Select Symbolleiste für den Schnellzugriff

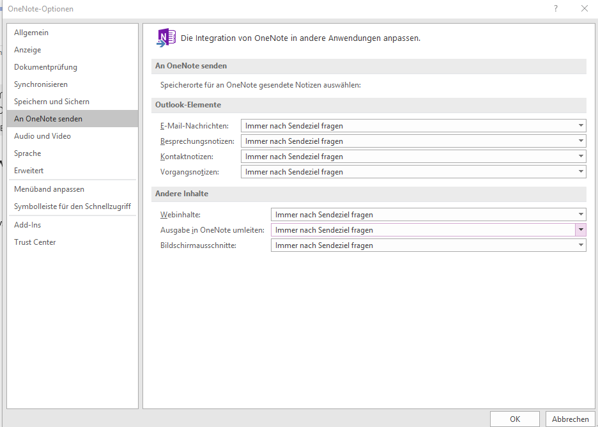tap(72, 206)
